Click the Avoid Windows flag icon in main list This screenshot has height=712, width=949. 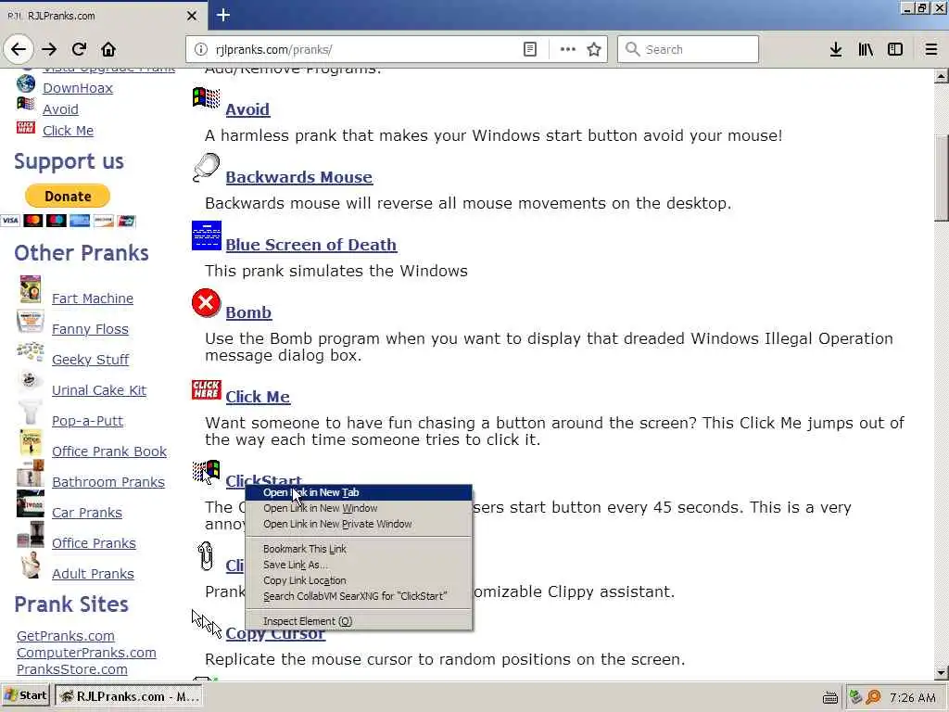(x=207, y=97)
